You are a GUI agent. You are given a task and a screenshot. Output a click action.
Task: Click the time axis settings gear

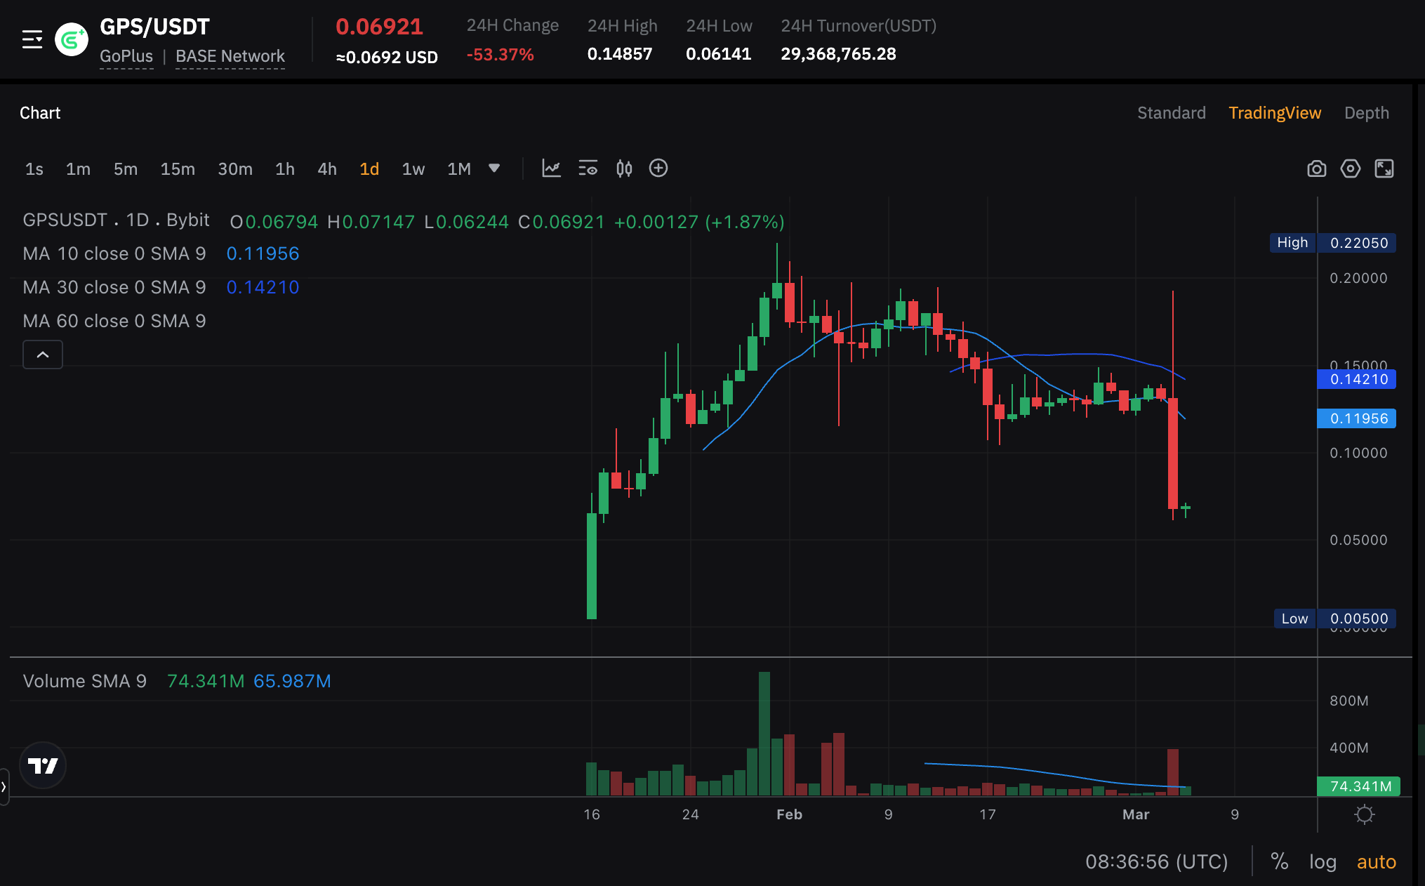coord(1364,814)
